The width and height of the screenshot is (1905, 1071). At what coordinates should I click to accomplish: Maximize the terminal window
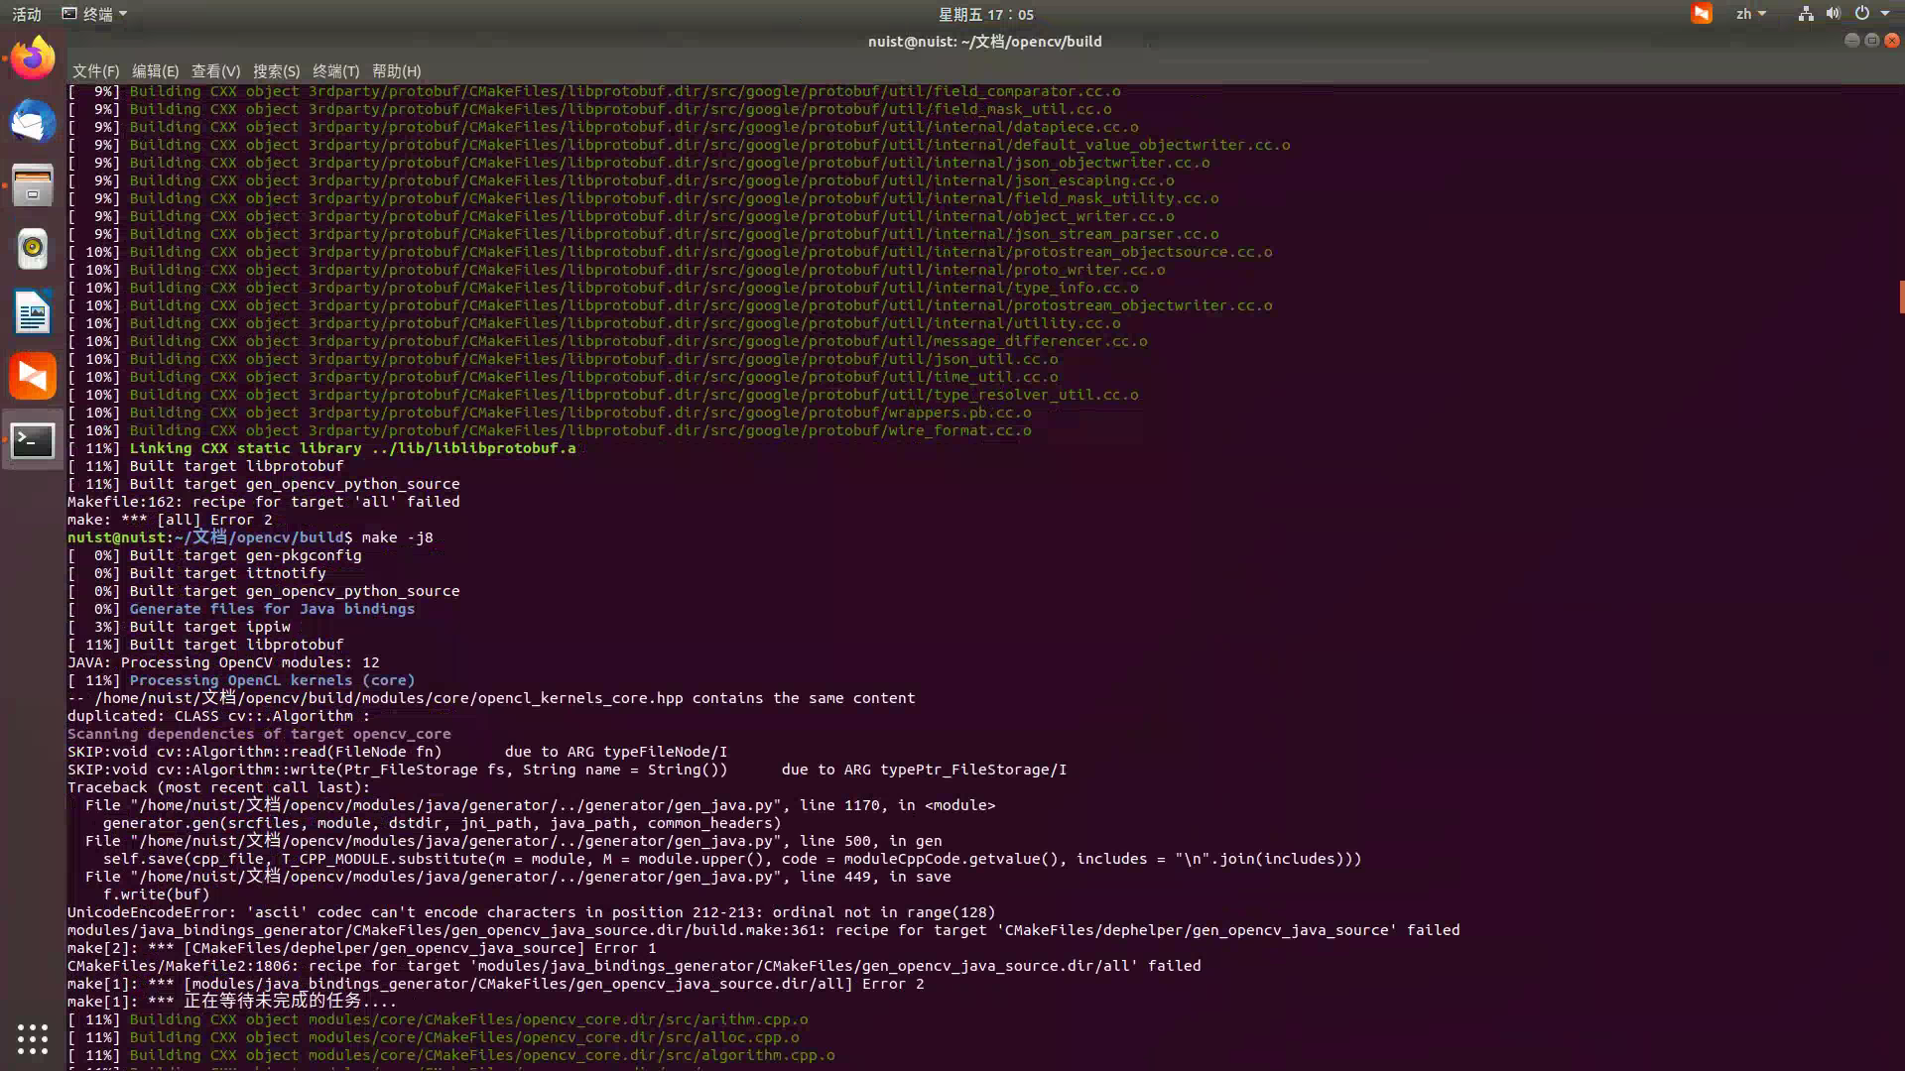coord(1871,41)
